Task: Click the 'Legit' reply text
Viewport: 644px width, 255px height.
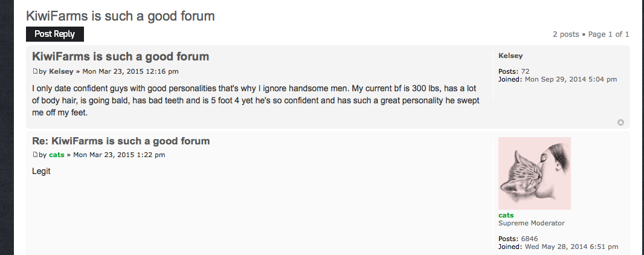Action: 41,171
